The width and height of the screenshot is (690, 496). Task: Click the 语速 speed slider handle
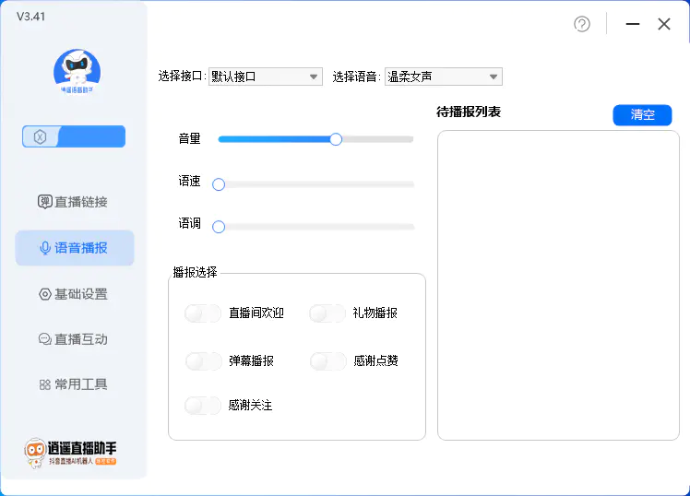tap(219, 184)
